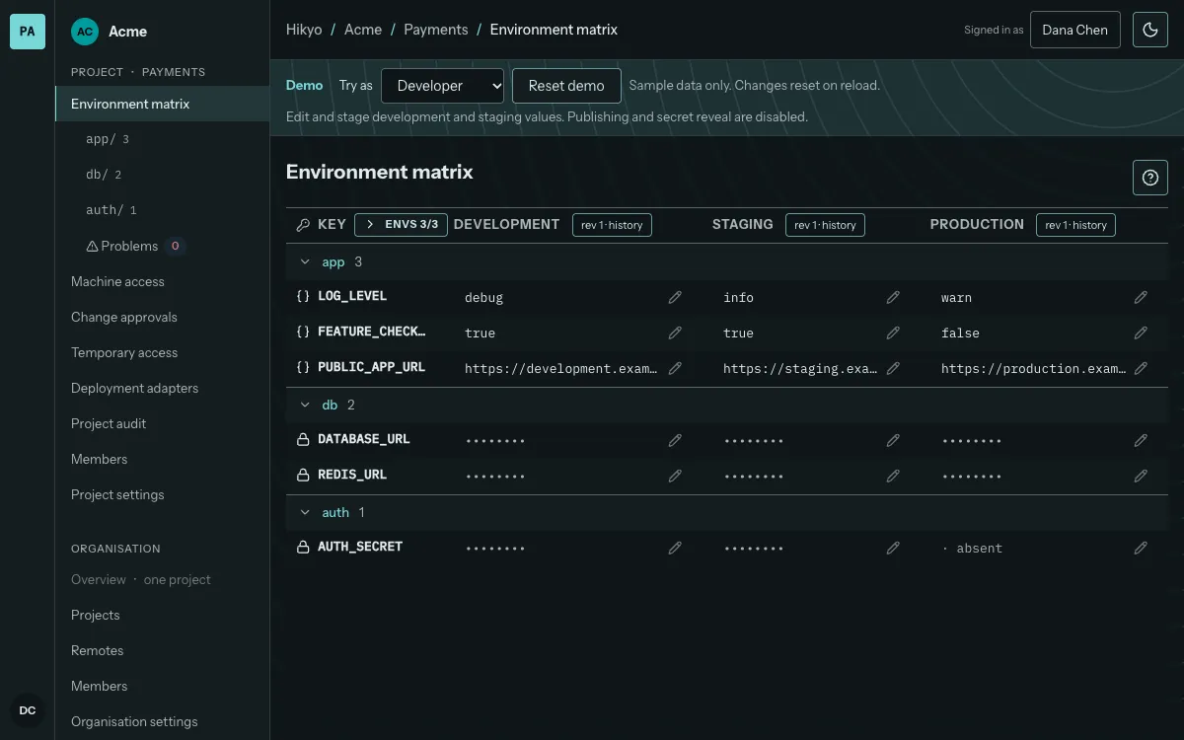Open Environment matrix in sidebar
The height and width of the screenshot is (740, 1184).
[162, 104]
